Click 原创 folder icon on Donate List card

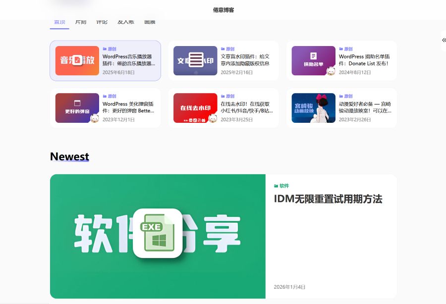[341, 49]
